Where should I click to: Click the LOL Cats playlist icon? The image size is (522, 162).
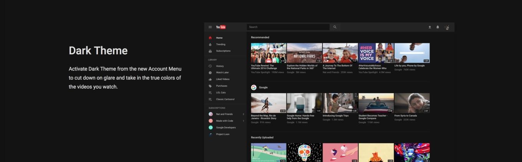[210, 93]
